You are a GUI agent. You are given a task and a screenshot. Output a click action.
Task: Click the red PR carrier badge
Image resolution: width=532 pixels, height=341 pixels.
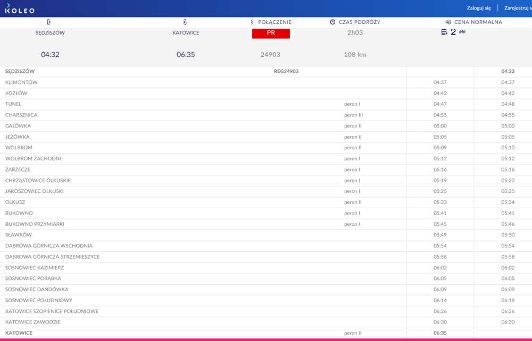point(271,33)
